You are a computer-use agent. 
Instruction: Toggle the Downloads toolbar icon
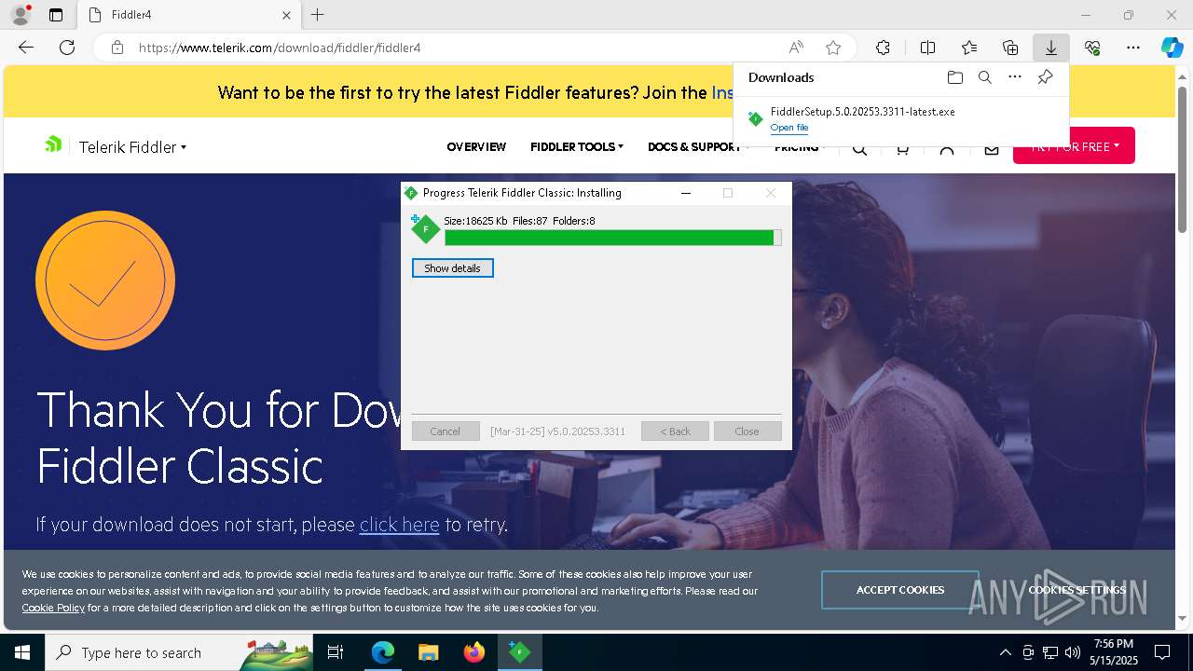tap(1051, 48)
